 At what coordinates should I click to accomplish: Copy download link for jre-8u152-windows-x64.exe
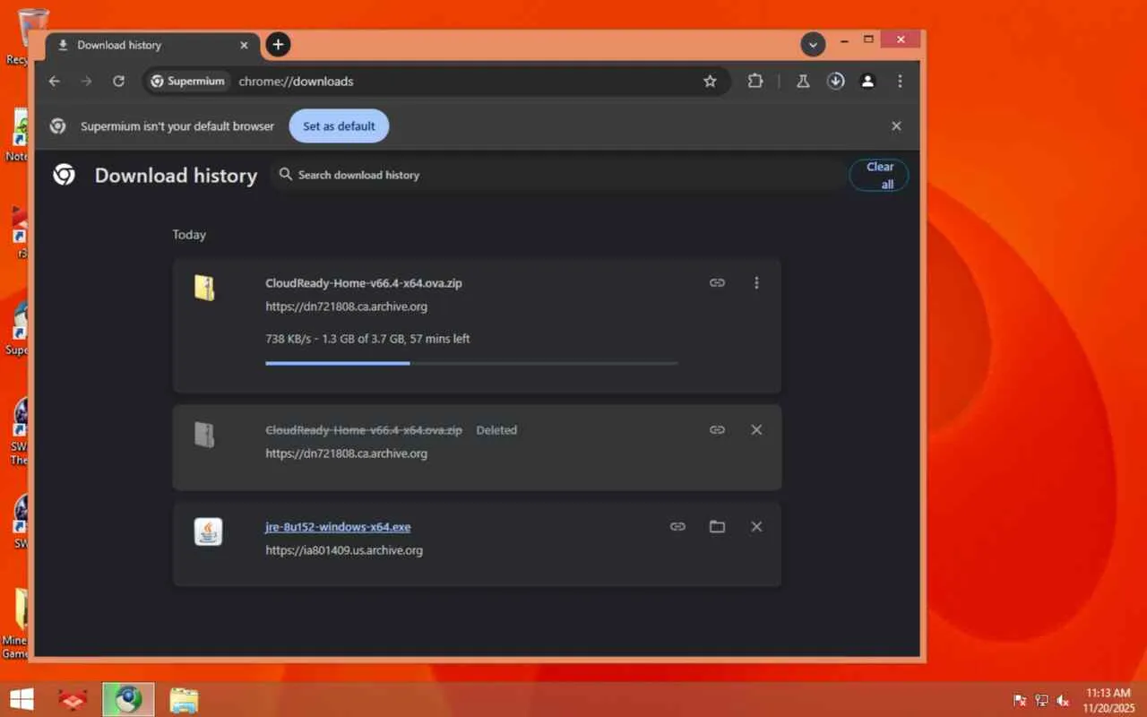[677, 527]
